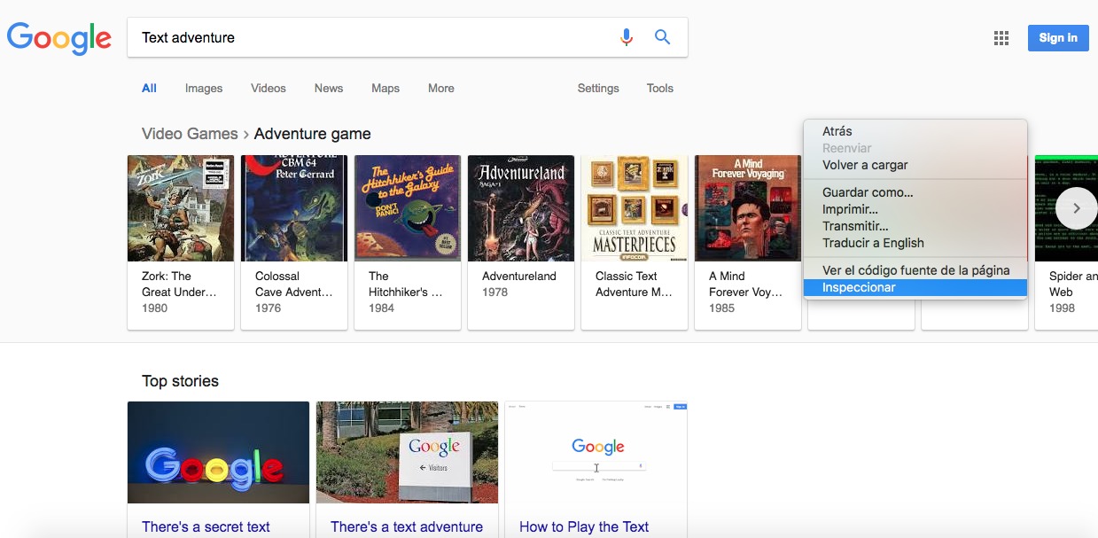Click the A Mind Forever Voy… title
This screenshot has width=1098, height=538.
click(746, 284)
